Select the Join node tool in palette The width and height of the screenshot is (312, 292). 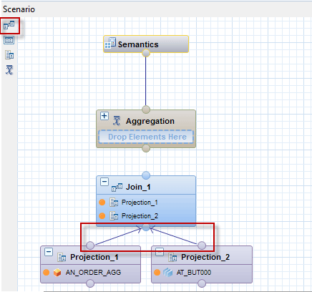pyautogui.click(x=9, y=25)
